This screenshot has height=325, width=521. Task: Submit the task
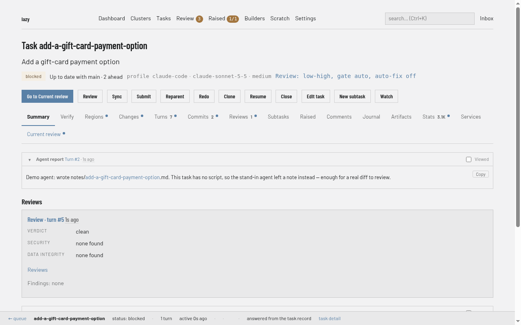pos(144,96)
